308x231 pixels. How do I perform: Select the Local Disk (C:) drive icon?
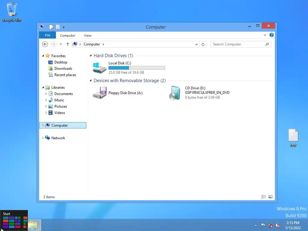(99, 68)
